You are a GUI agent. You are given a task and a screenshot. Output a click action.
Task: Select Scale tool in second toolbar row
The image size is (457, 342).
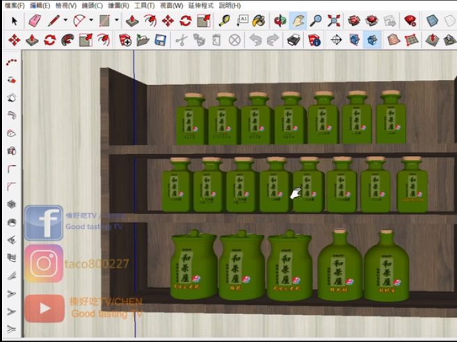86,40
